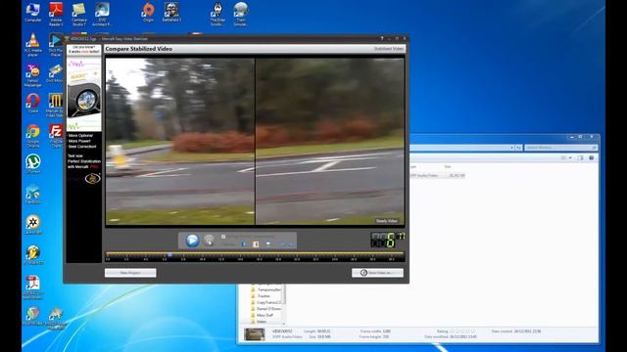Screen dimensions: 627x352
Task: Toggle the Explorer preview pane button
Action: click(581, 158)
